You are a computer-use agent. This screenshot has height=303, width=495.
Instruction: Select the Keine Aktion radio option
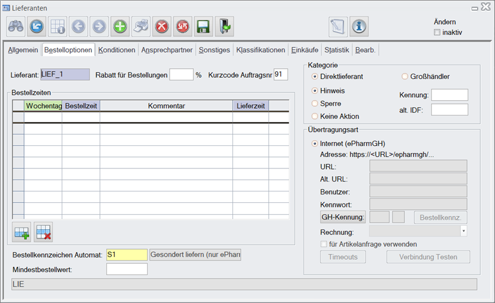click(x=315, y=116)
